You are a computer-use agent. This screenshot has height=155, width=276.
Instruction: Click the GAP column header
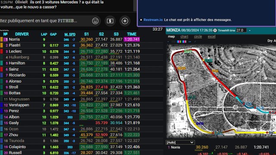tap(53, 34)
